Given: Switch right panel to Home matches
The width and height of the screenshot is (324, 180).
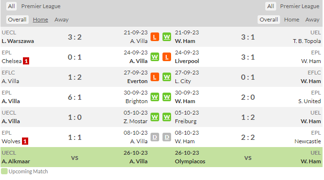Looking at the screenshot, I should pos(292,20).
